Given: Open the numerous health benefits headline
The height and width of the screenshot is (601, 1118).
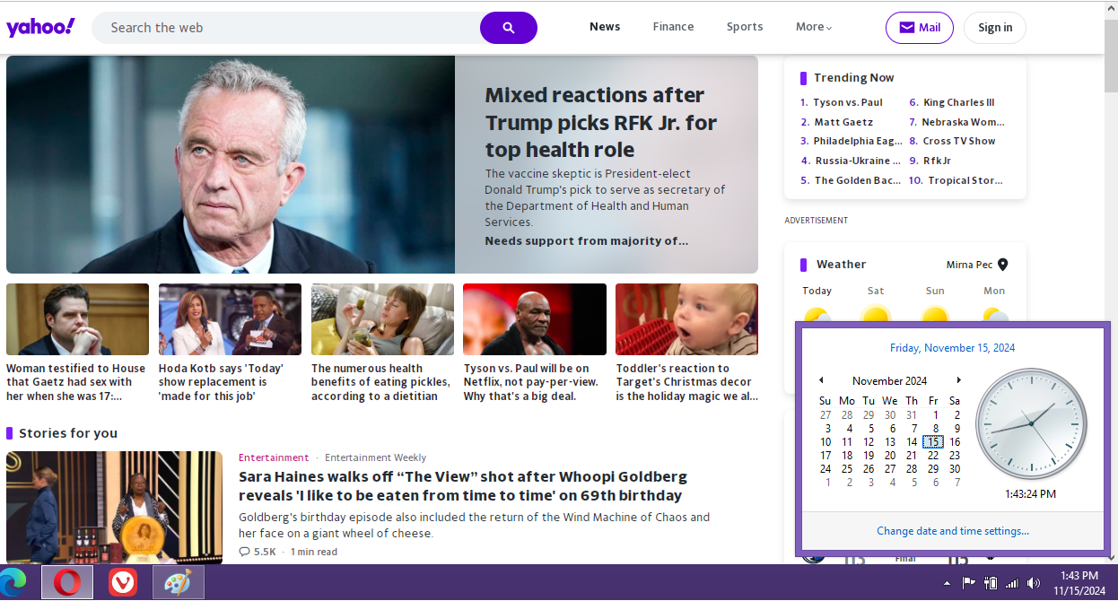Looking at the screenshot, I should 380,382.
